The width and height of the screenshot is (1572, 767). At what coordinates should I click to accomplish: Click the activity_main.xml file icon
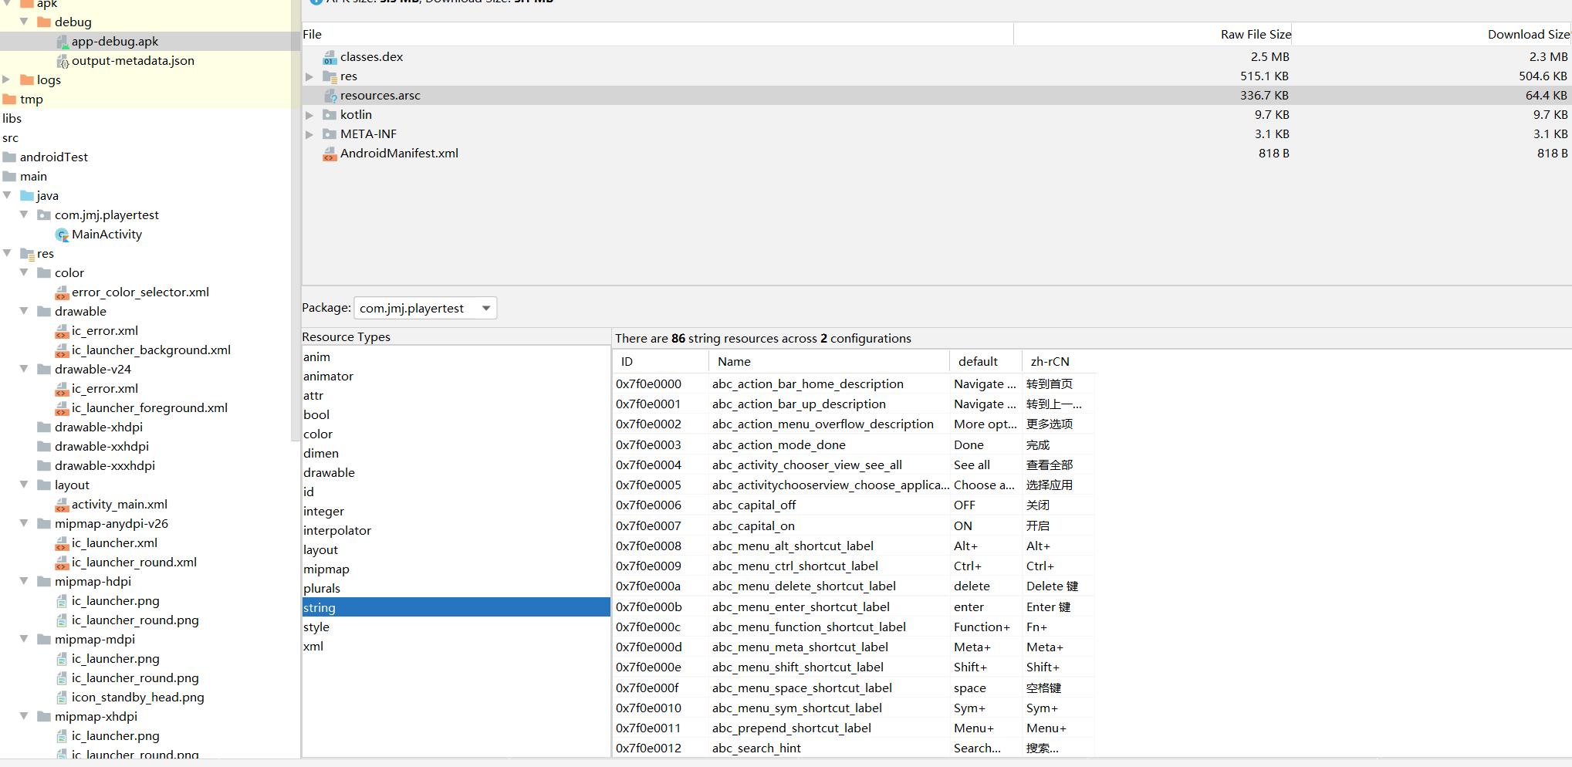pos(63,505)
